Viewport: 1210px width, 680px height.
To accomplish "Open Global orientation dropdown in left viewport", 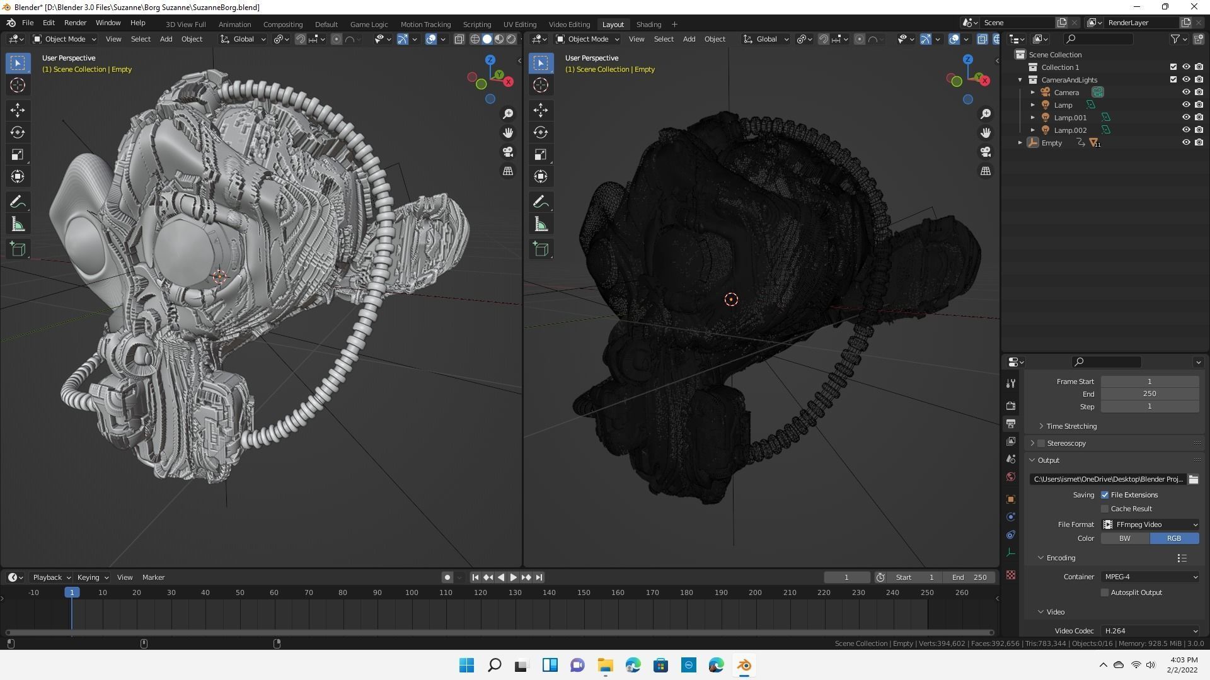I will [x=243, y=39].
